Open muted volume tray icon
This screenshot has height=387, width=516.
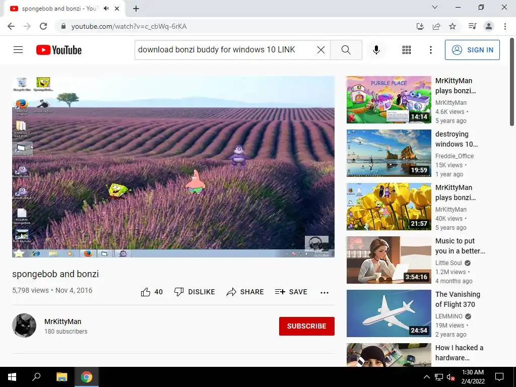(450, 377)
